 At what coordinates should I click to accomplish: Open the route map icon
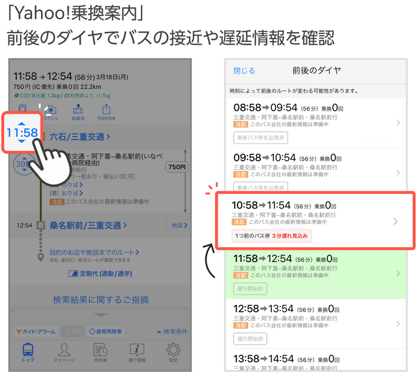coord(78,111)
